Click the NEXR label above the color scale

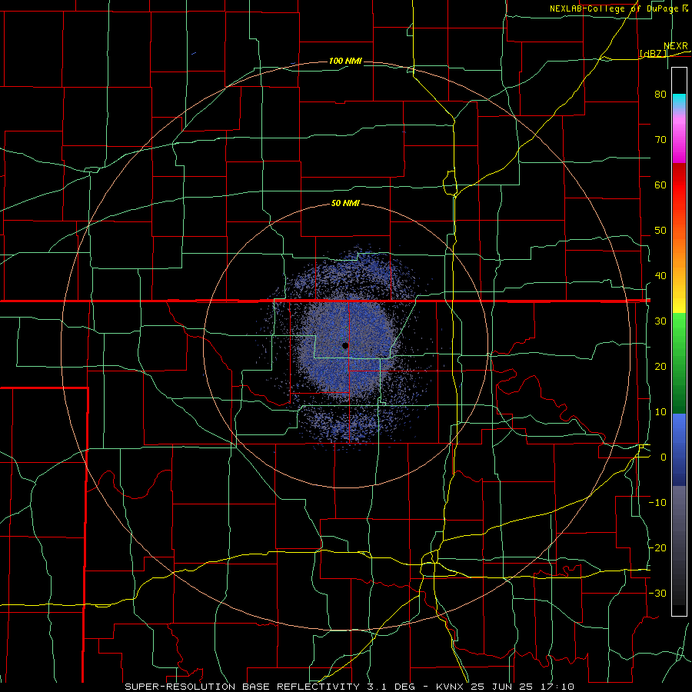point(676,46)
